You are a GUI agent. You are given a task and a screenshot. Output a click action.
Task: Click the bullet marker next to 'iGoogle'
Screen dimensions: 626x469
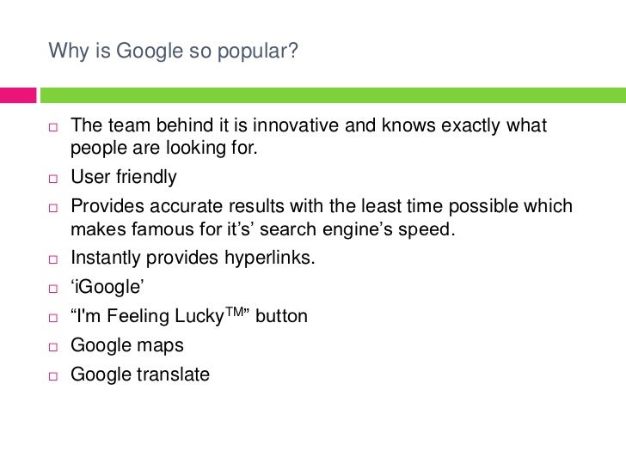[53, 289]
